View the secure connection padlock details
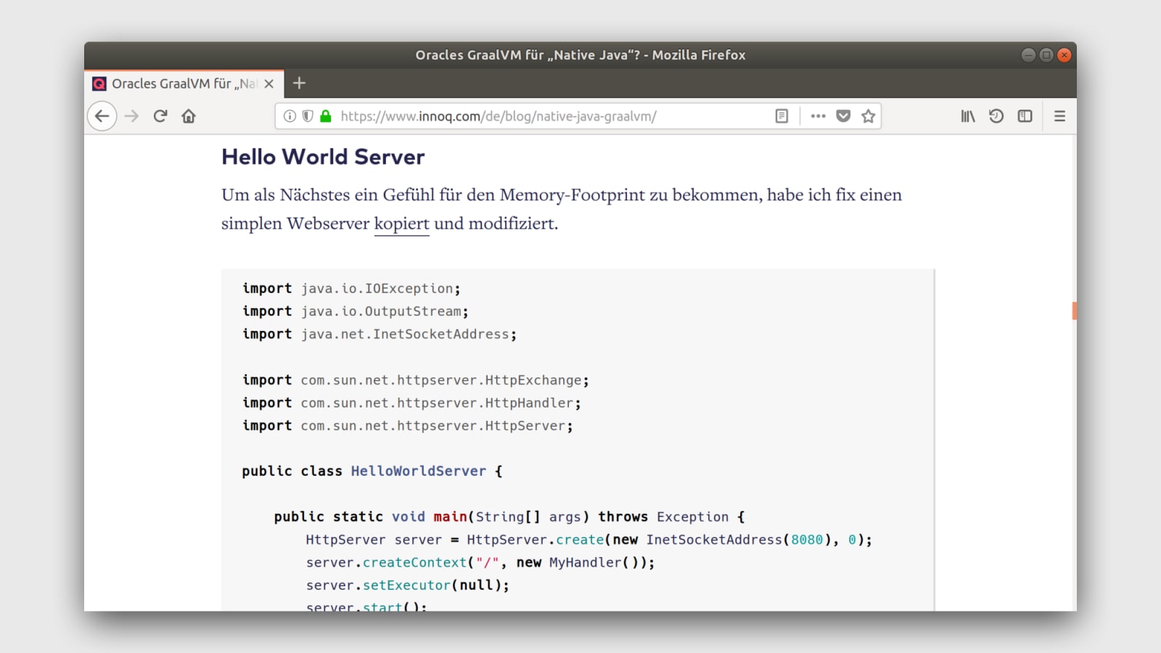 (x=326, y=116)
